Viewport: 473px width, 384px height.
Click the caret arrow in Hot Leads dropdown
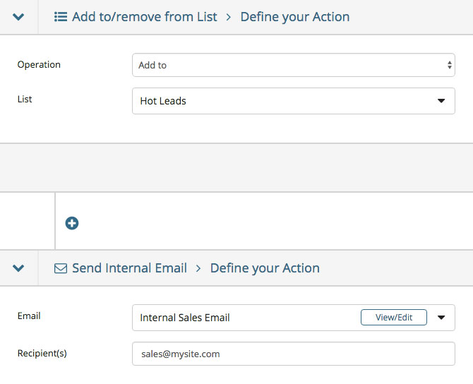tap(441, 101)
